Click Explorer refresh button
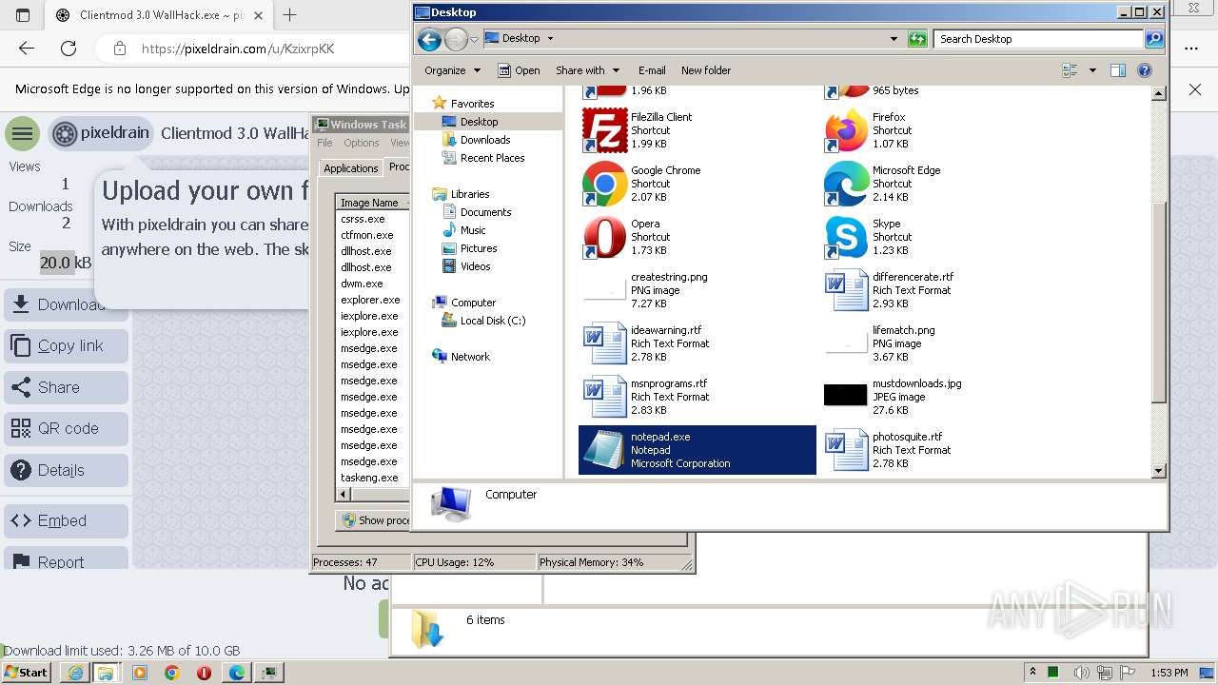The height and width of the screenshot is (685, 1218). tap(917, 39)
